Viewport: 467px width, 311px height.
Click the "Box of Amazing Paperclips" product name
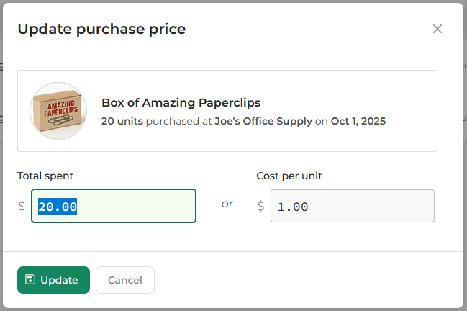pyautogui.click(x=181, y=102)
